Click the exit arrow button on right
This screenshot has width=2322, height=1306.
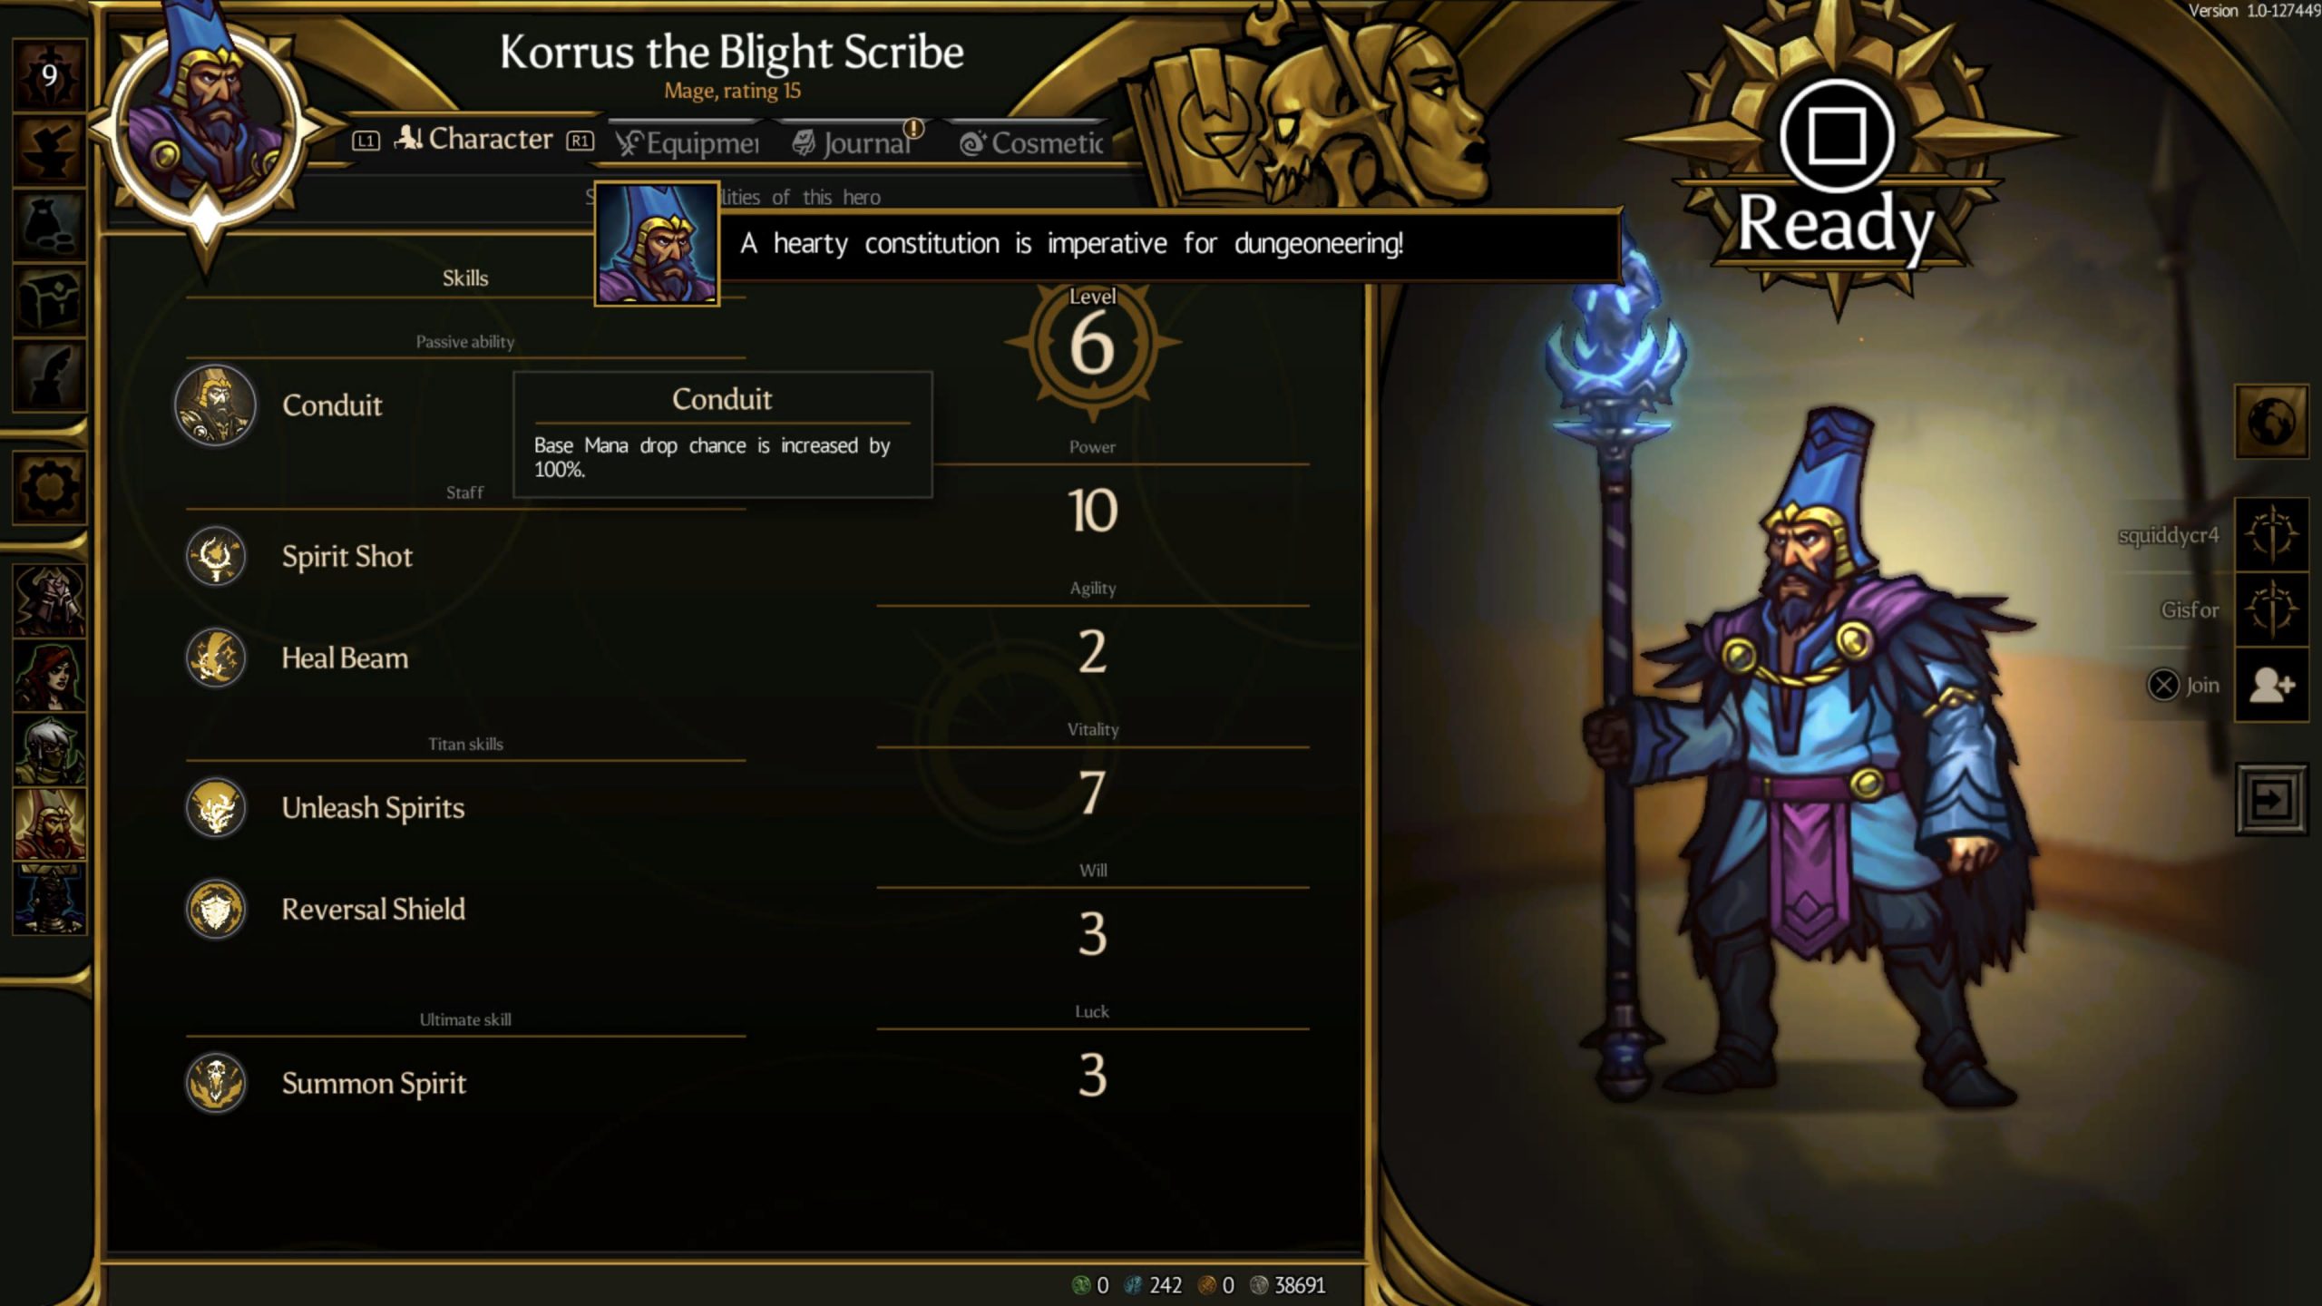click(2271, 799)
